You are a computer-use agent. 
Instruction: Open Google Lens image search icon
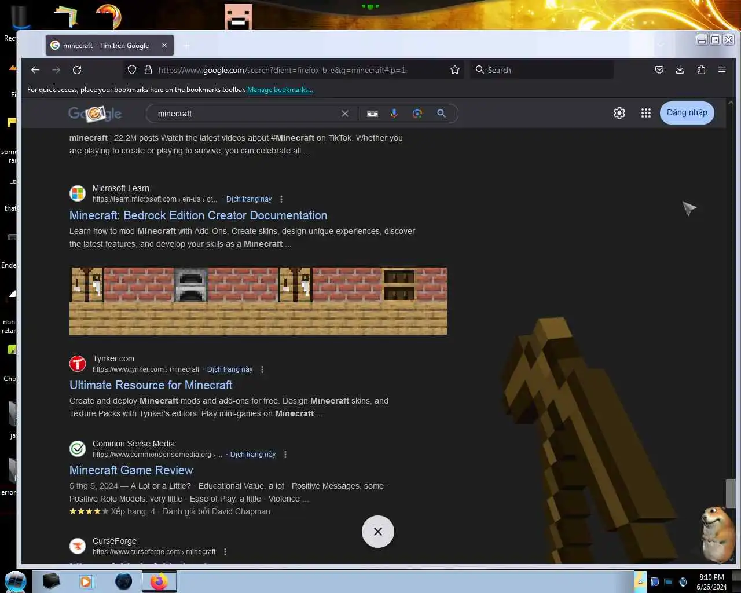[417, 114]
